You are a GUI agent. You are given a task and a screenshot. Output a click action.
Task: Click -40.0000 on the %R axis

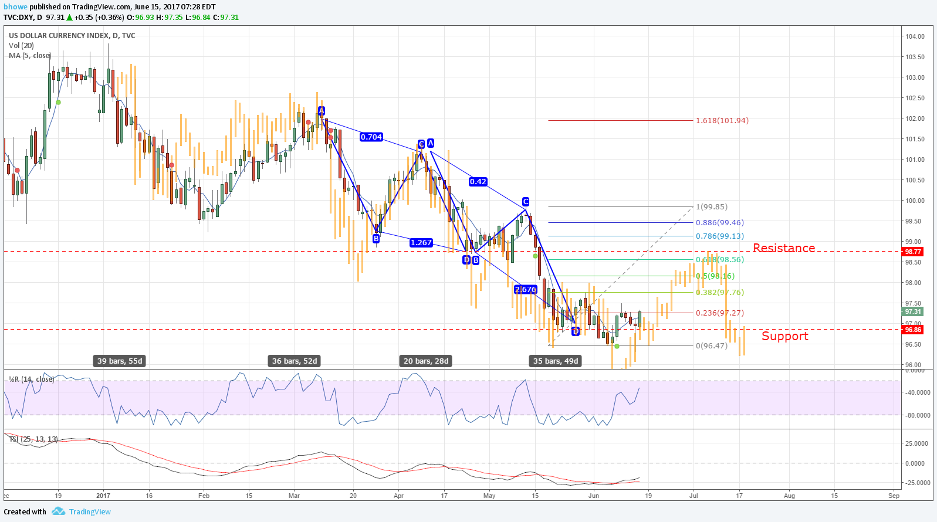(x=918, y=392)
